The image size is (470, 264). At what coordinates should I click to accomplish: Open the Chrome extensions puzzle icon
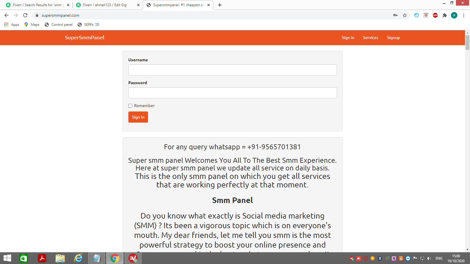point(445,15)
